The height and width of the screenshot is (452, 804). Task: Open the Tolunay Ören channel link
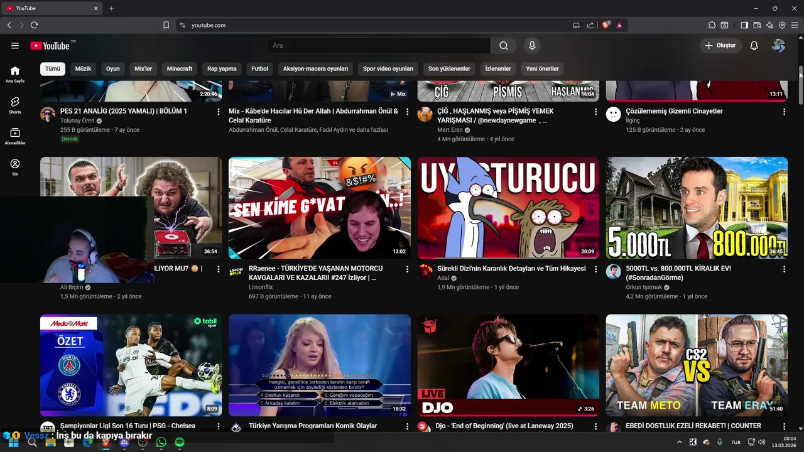click(77, 121)
